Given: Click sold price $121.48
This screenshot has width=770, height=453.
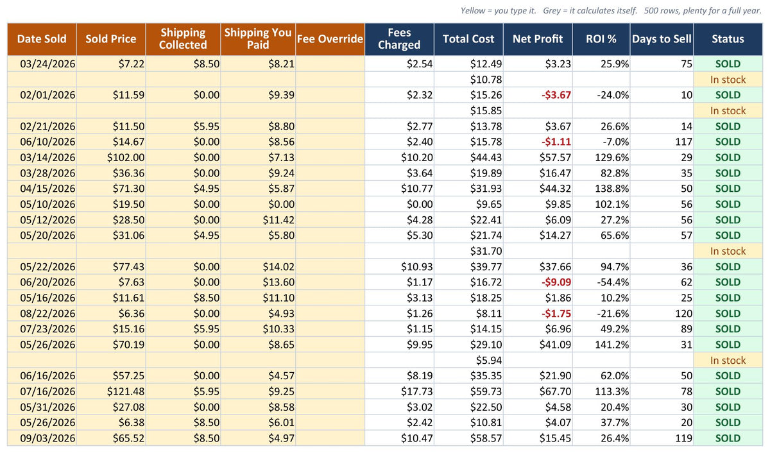Looking at the screenshot, I should coord(111,391).
